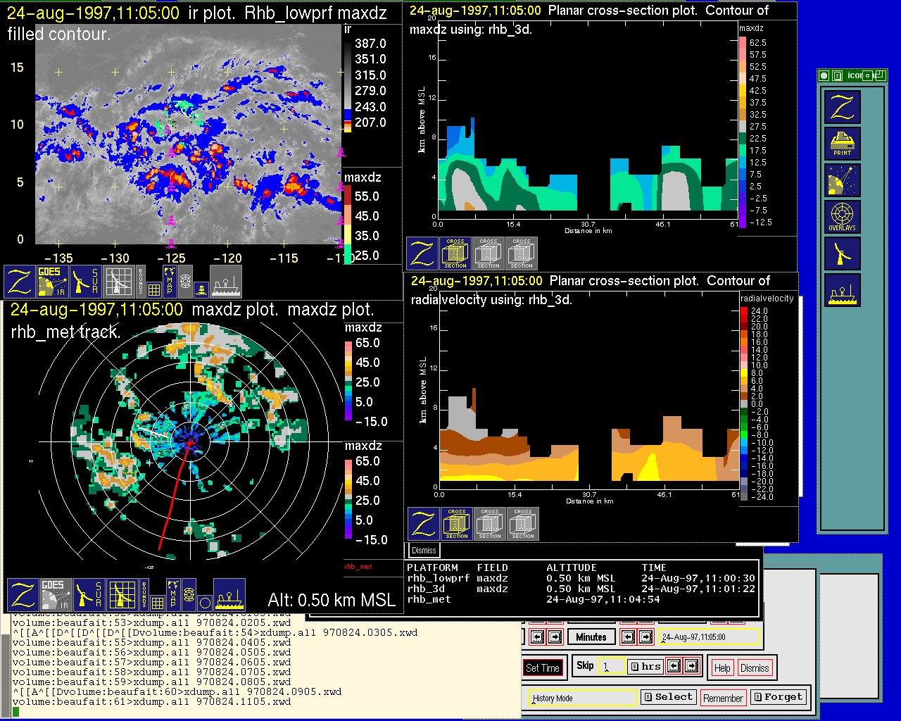Image resolution: width=901 pixels, height=721 pixels.
Task: Click the 62.5 swatch on the maxdz color scale
Action: [742, 42]
